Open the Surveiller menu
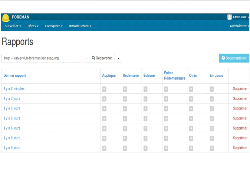Viewport: 250px width, 178px height. click(x=13, y=26)
